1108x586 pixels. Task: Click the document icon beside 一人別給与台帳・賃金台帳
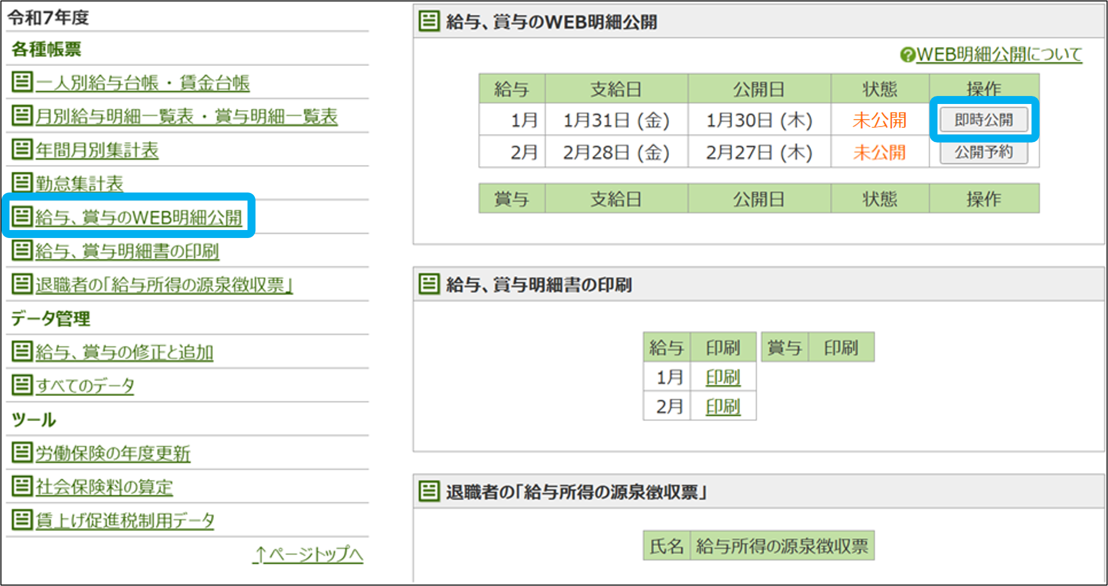tap(22, 81)
